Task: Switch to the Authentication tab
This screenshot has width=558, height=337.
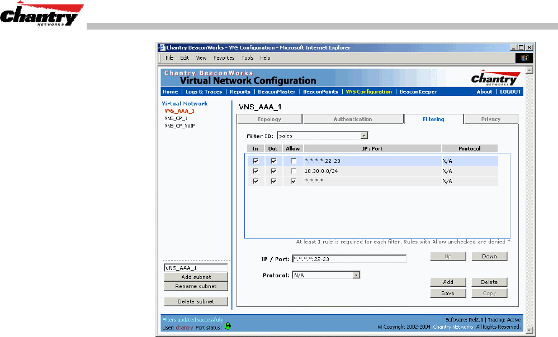Action: click(353, 119)
